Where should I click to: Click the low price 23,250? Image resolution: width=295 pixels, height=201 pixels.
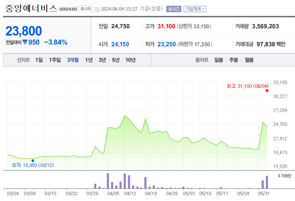167,44
